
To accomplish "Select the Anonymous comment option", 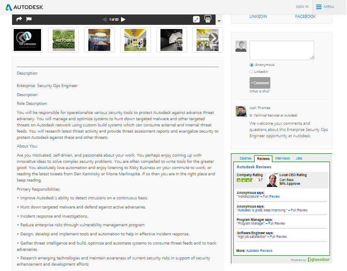I will tap(251, 65).
